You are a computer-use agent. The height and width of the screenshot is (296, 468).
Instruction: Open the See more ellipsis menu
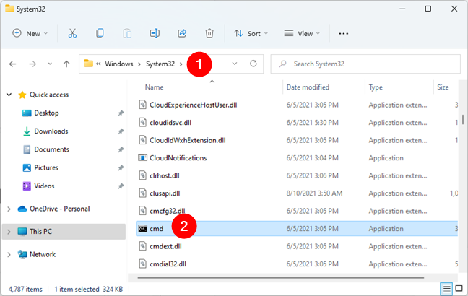[x=344, y=34]
